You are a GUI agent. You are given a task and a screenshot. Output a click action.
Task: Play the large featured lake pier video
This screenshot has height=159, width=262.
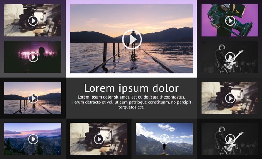click(x=132, y=40)
